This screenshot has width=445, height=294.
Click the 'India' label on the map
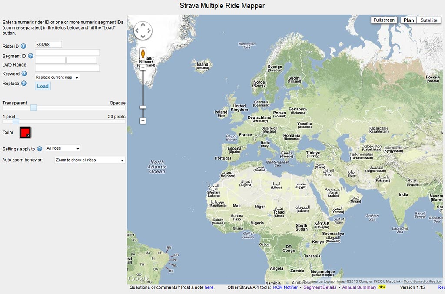(x=403, y=194)
